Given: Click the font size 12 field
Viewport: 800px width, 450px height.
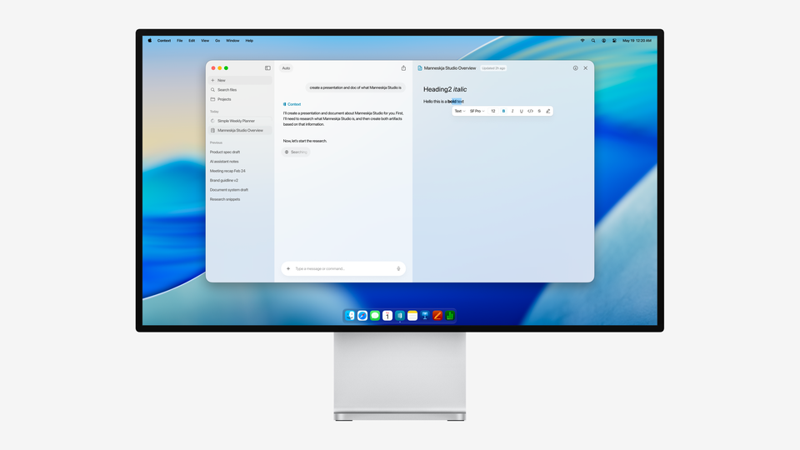Looking at the screenshot, I should coord(492,111).
